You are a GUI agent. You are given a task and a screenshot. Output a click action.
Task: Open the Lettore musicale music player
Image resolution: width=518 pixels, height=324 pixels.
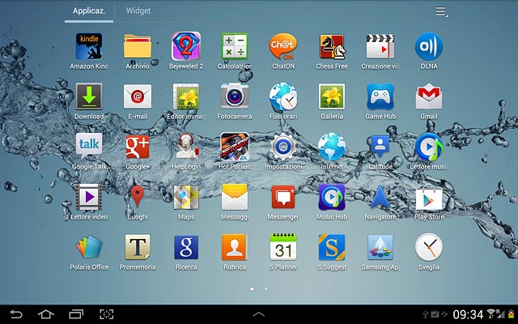click(429, 151)
